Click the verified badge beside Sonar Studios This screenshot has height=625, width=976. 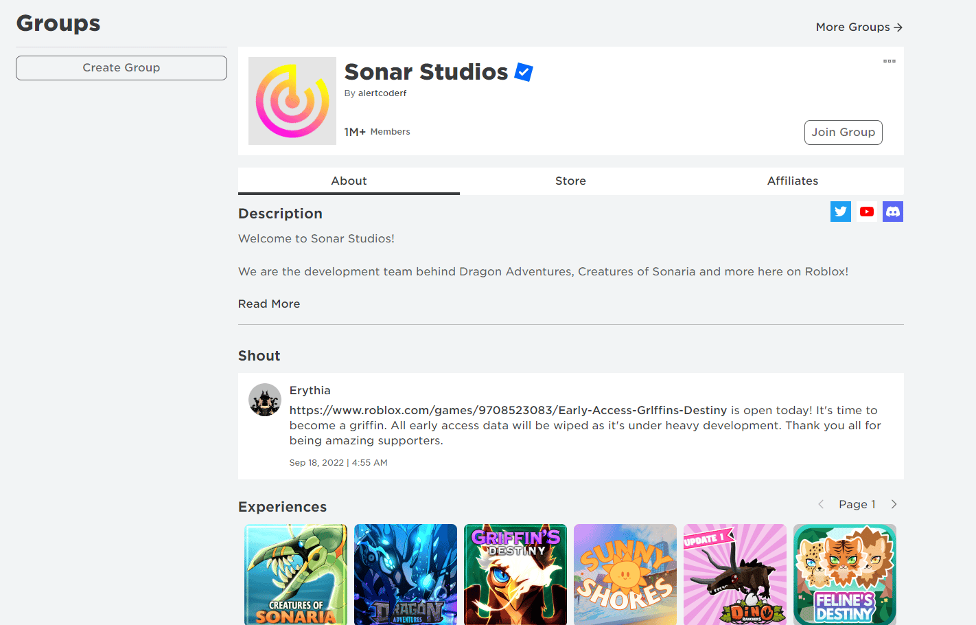pyautogui.click(x=524, y=72)
